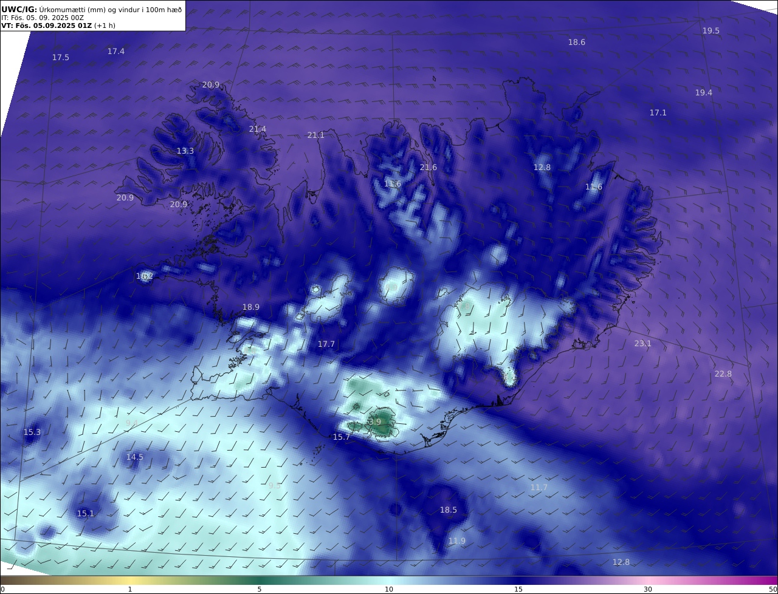This screenshot has height=594, width=778.
Task: Click the 17.4 value label
Action: click(116, 52)
